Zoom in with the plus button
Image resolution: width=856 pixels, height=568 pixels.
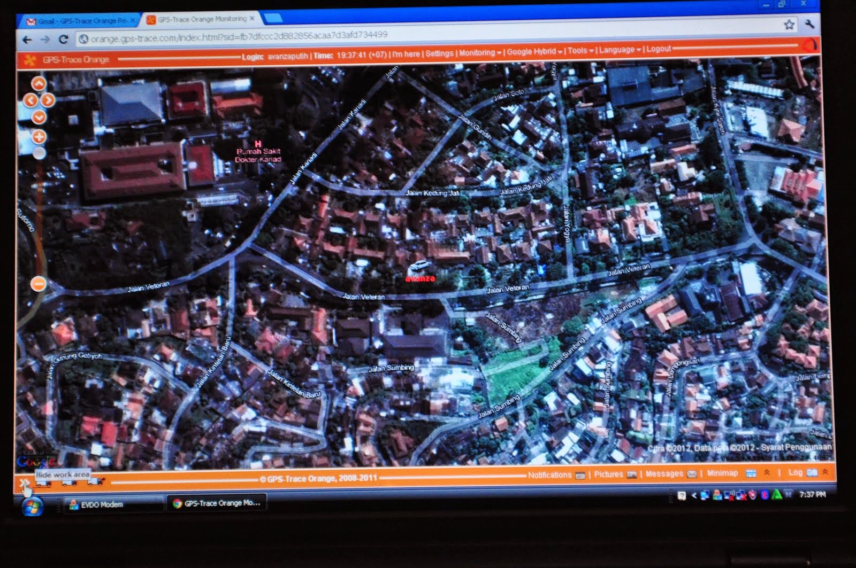click(x=39, y=137)
